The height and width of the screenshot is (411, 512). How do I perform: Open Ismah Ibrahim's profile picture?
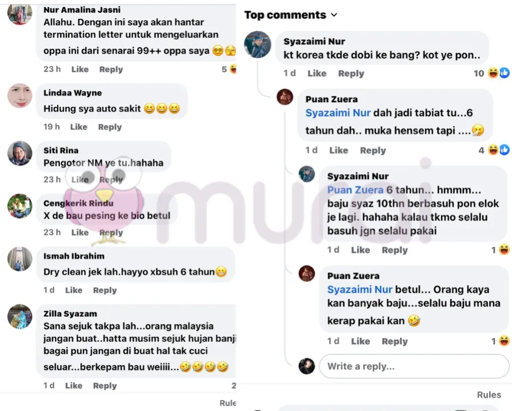point(20,259)
